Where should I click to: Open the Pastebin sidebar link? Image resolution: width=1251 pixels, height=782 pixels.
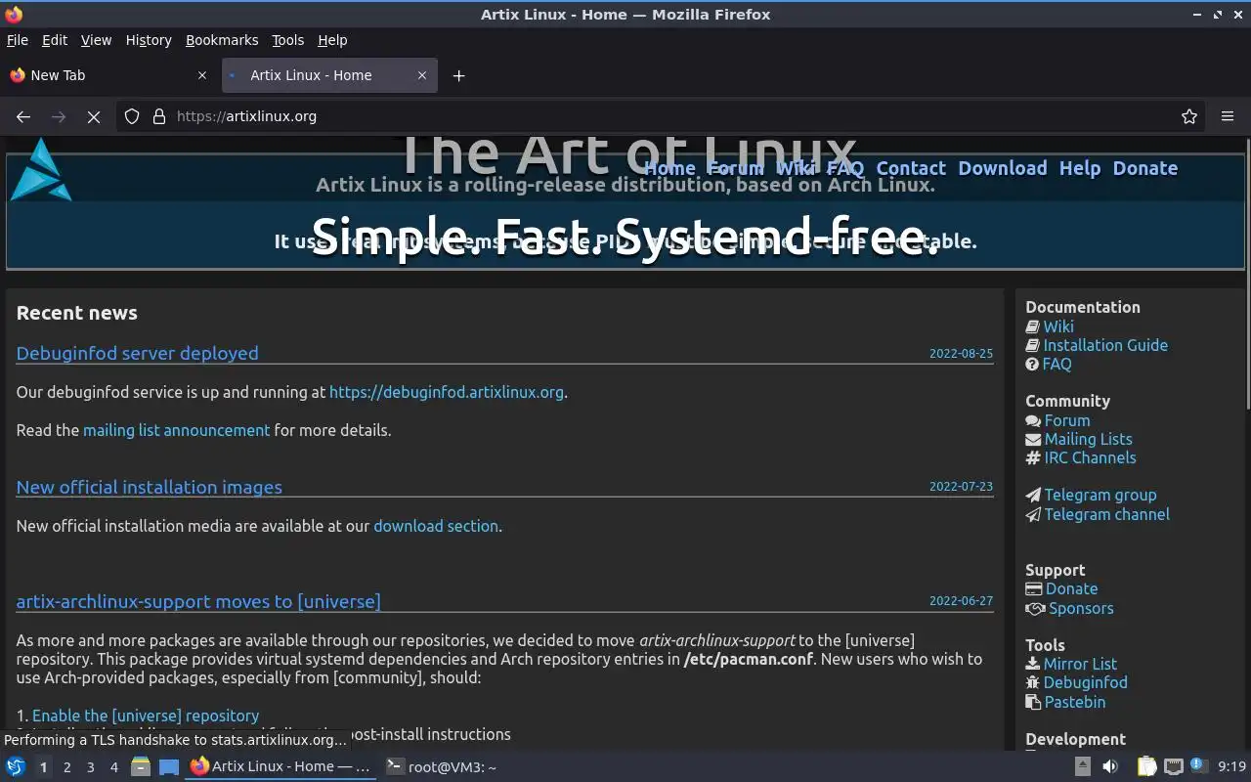(x=1075, y=702)
